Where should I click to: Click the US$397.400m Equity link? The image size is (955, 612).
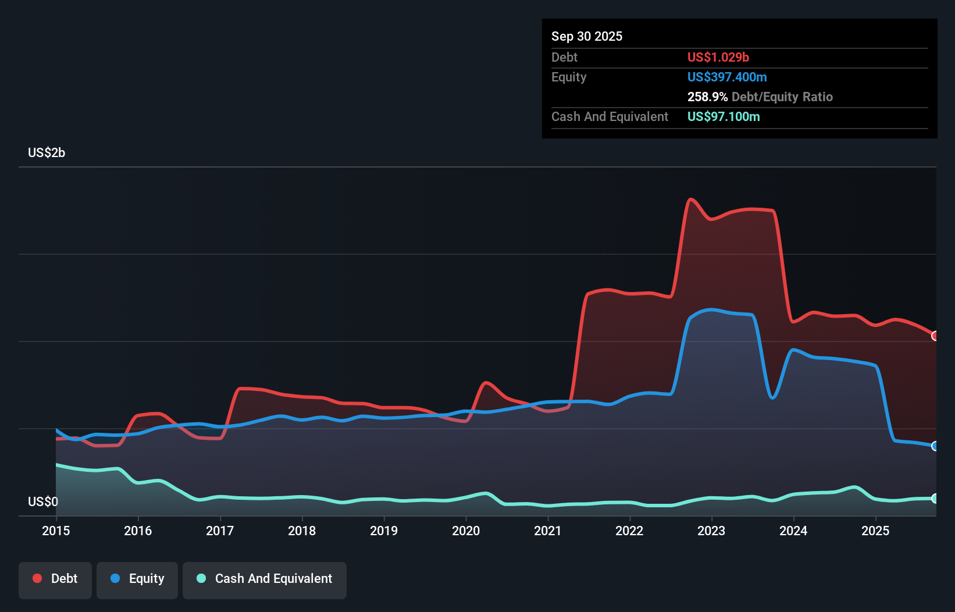pyautogui.click(x=726, y=77)
